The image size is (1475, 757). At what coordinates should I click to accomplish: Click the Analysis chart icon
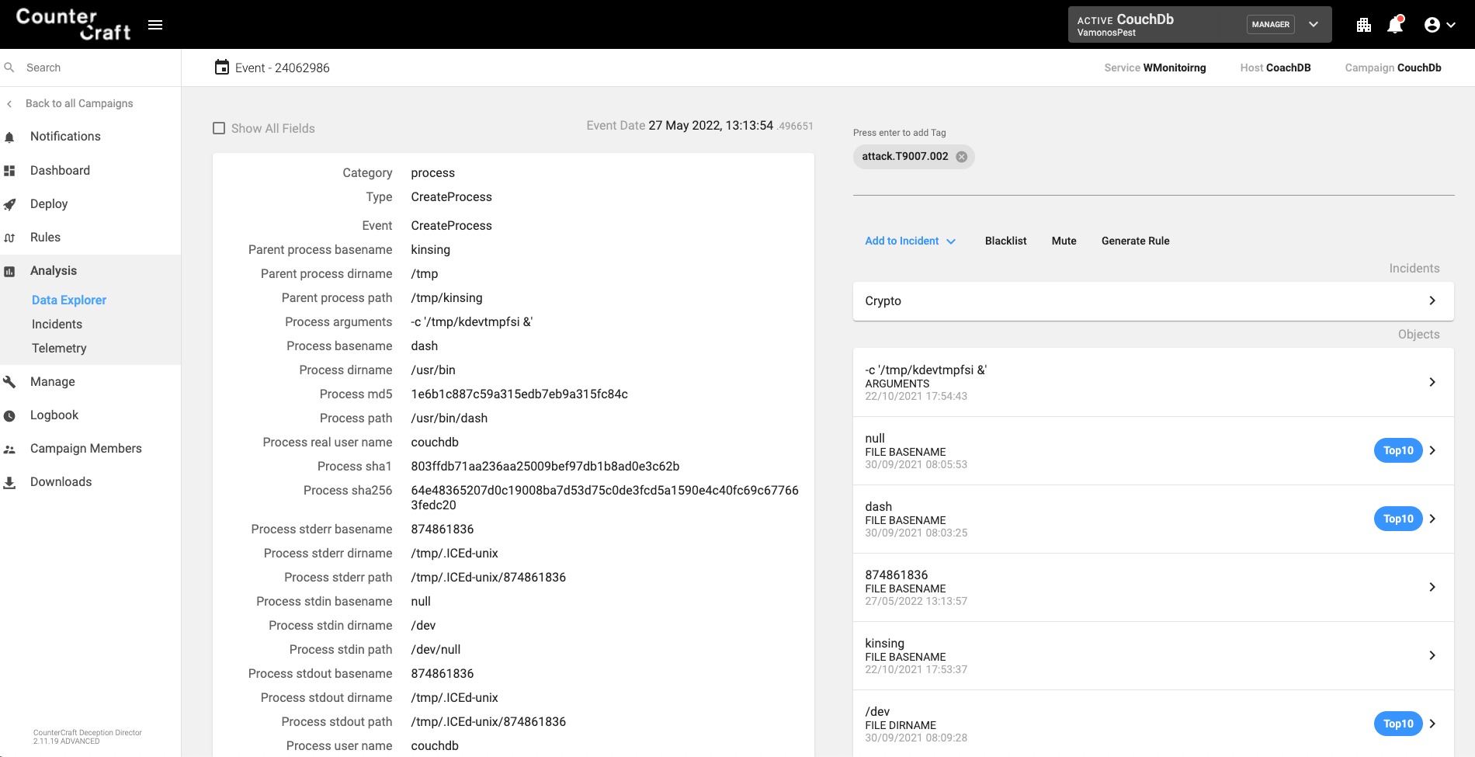point(9,271)
